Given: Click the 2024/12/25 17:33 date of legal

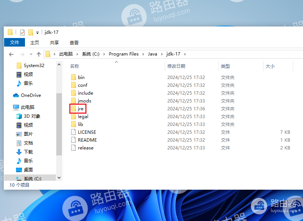Looking at the screenshot, I should (x=186, y=117).
